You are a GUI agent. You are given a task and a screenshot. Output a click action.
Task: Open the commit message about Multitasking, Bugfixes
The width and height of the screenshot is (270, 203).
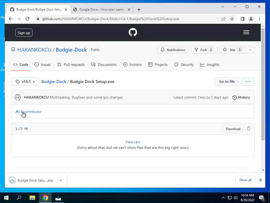(x=86, y=97)
